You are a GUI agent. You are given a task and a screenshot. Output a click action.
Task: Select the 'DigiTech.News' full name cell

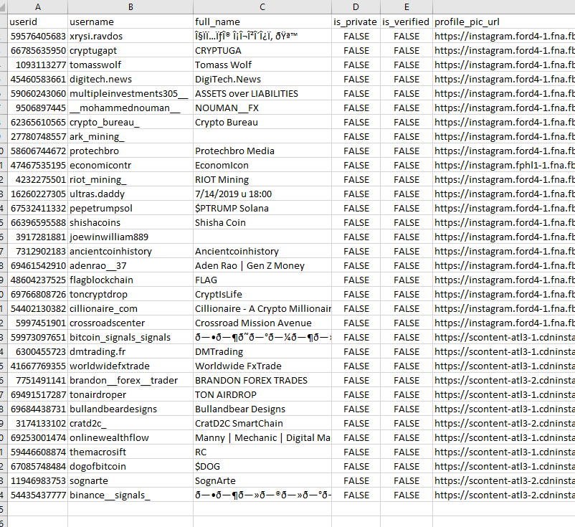click(x=262, y=79)
